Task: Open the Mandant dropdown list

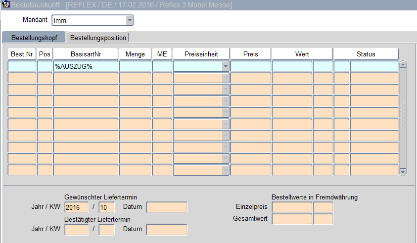Action: point(130,21)
